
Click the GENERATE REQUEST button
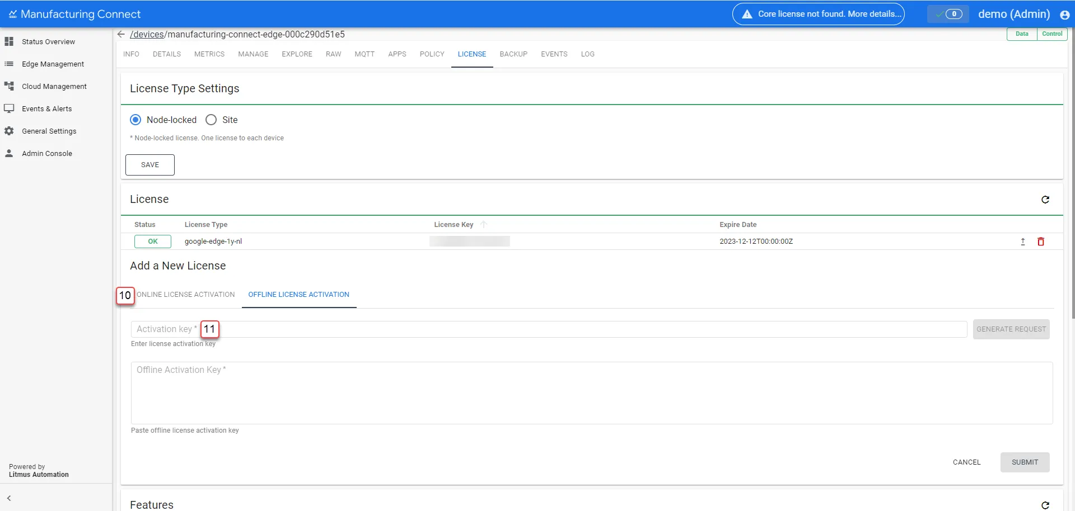pos(1011,329)
